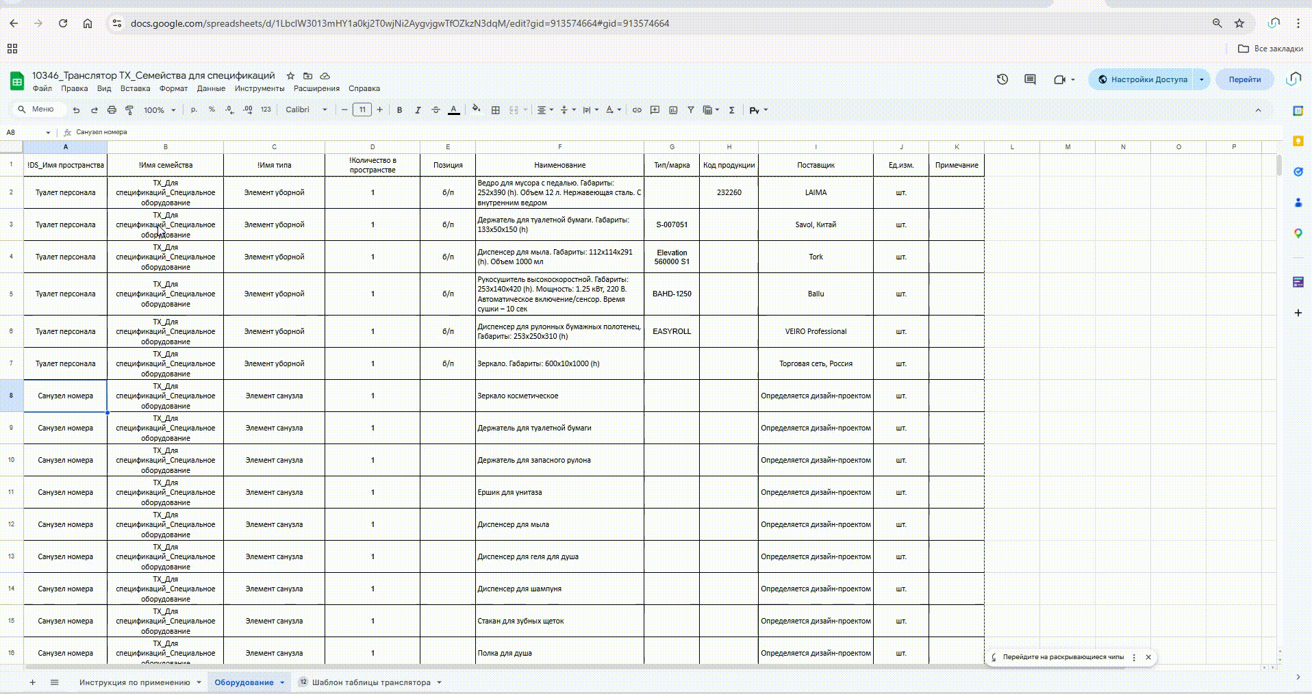1312x694 pixels.
Task: Open the version history clock icon
Action: [1002, 79]
